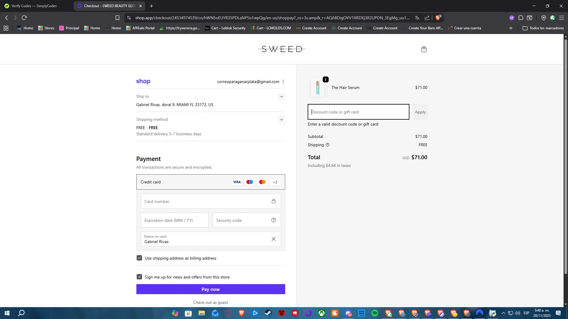
Task: Expand the Ship to address section
Action: point(281,97)
